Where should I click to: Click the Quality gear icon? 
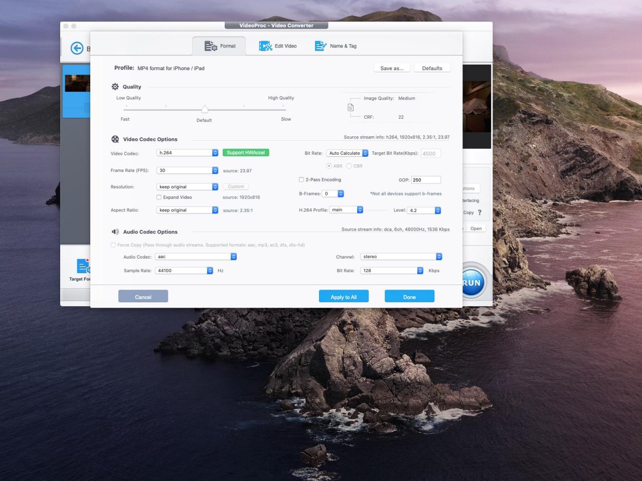(115, 87)
